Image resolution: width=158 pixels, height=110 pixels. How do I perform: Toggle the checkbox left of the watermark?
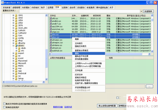click(117, 98)
